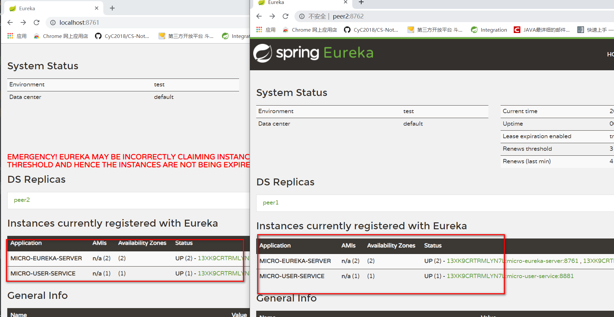Open 第三方开放平台 bookmark in right window

tap(435, 30)
